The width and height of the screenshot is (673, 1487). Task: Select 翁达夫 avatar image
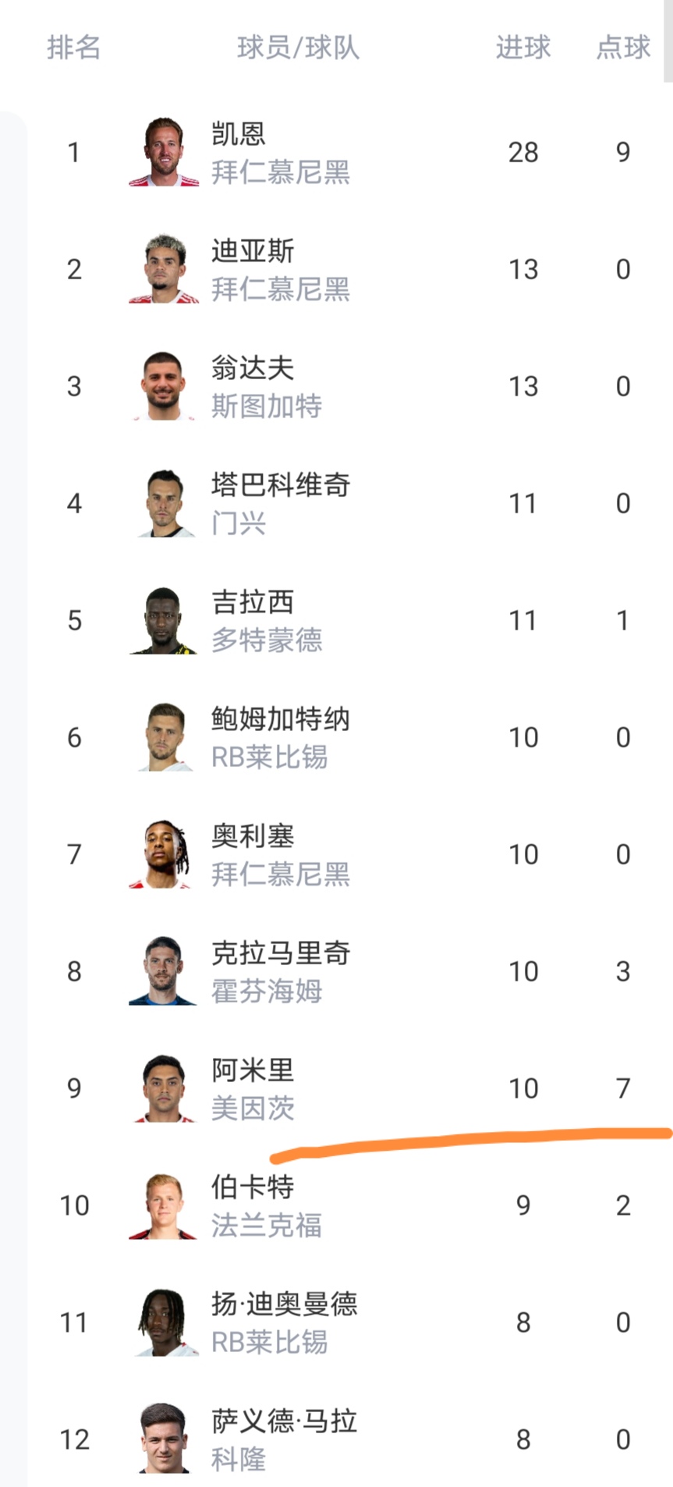164,386
